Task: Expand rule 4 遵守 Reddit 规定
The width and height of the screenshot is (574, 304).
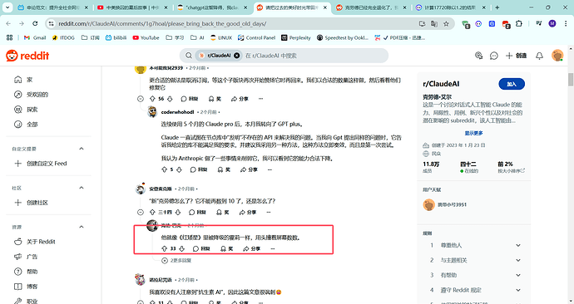Action: tap(518, 290)
